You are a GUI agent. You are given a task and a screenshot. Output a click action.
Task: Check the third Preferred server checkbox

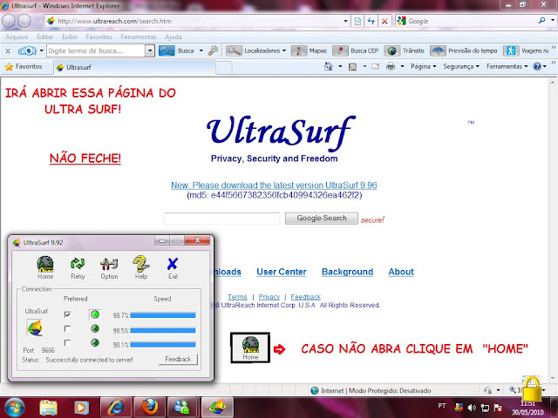click(x=68, y=342)
